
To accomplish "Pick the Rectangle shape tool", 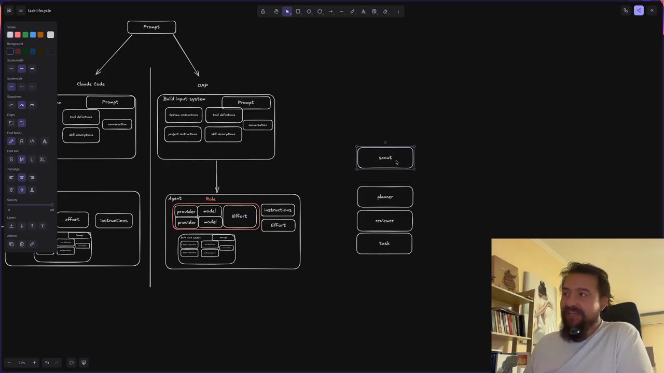I will point(298,11).
